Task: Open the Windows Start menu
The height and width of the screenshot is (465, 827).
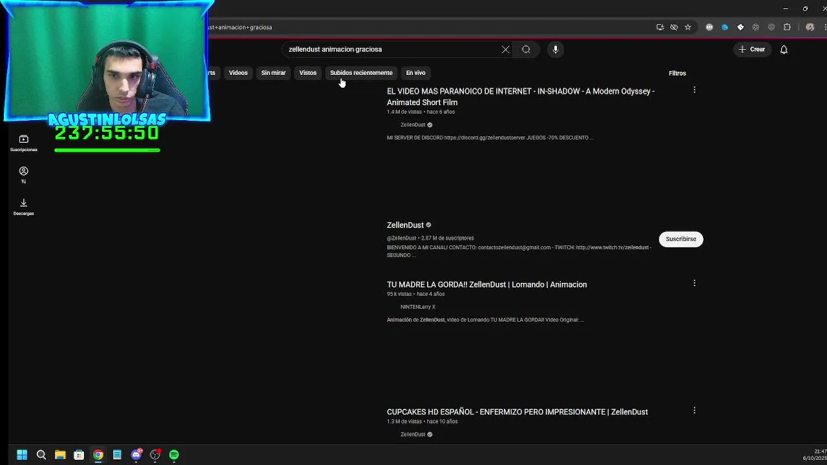Action: pos(22,455)
